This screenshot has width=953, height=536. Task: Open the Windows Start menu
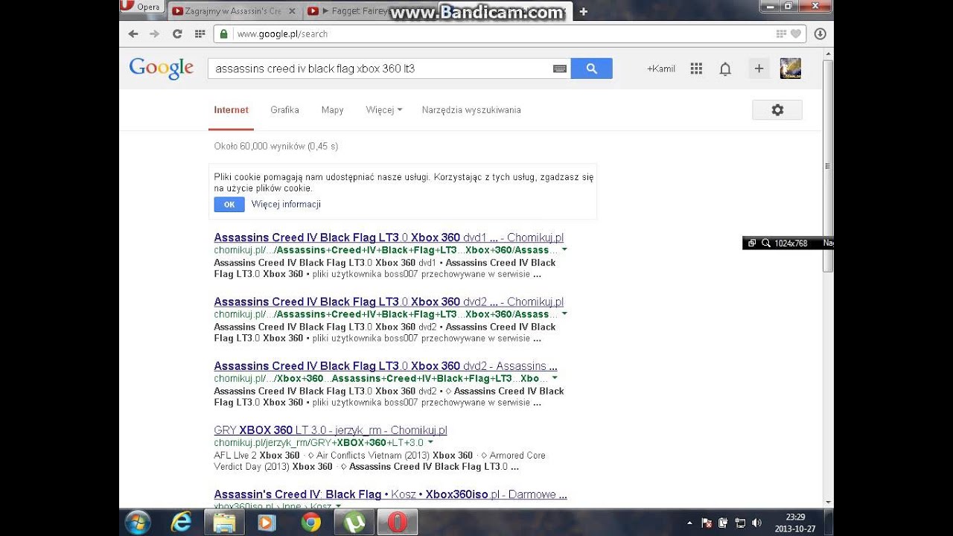coord(138,523)
